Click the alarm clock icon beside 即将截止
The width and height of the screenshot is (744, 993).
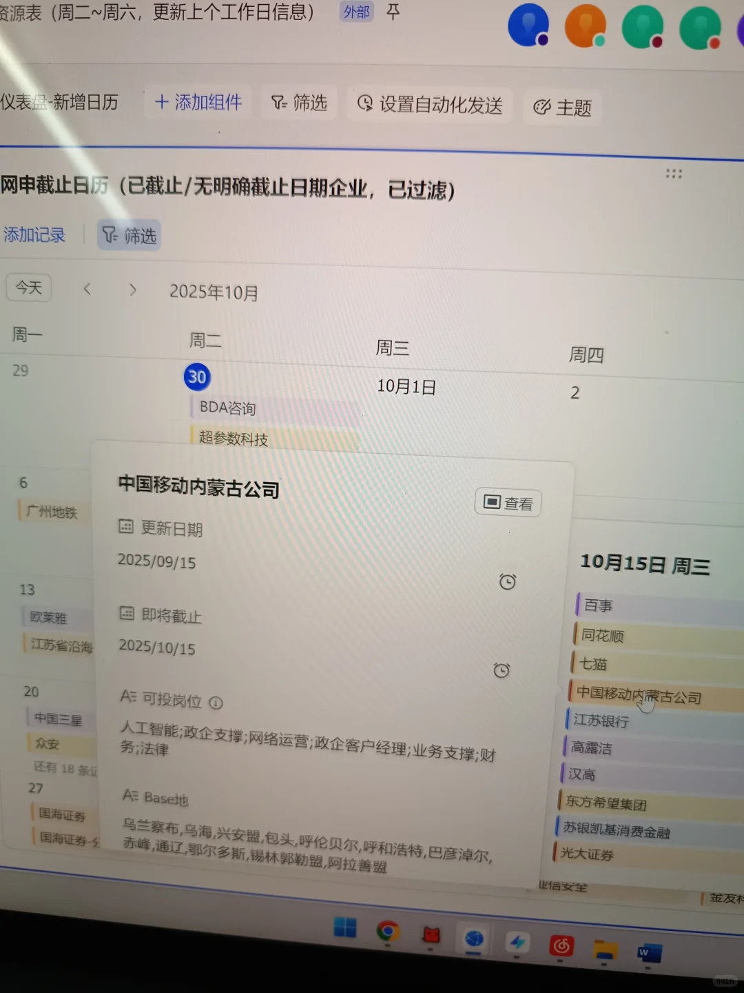tap(502, 670)
